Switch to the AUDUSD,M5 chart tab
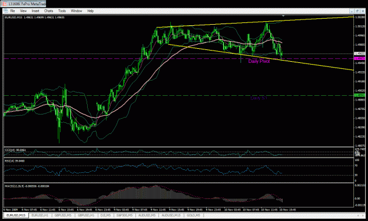This screenshot has width=368, height=221. point(147,215)
